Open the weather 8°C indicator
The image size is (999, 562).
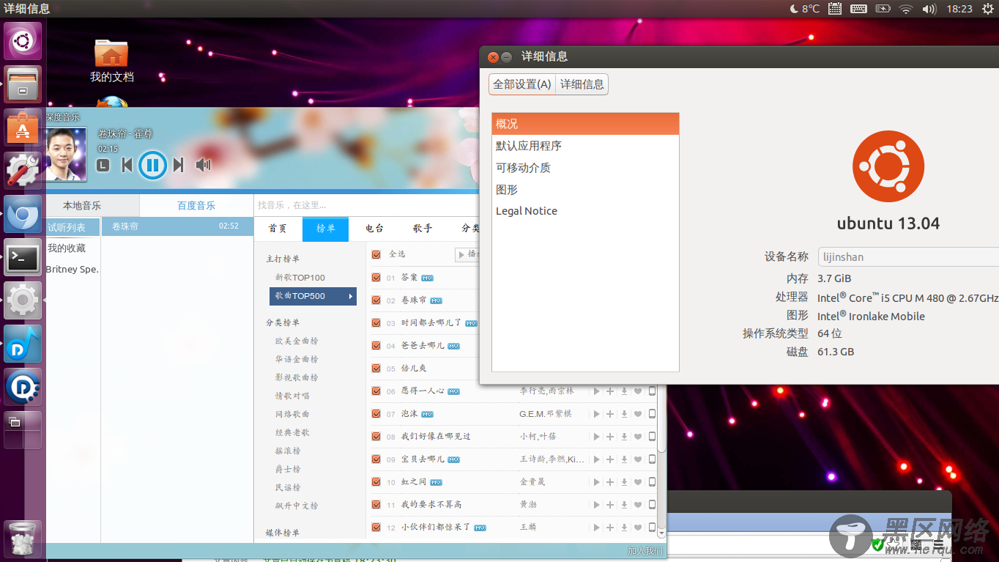(x=805, y=9)
